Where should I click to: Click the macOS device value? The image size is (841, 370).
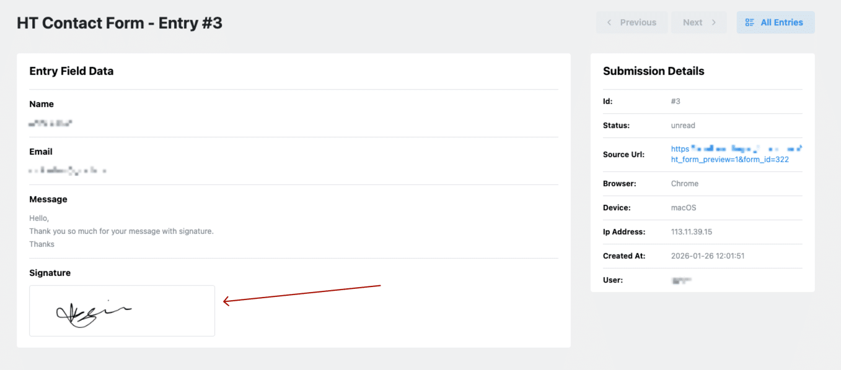[684, 208]
